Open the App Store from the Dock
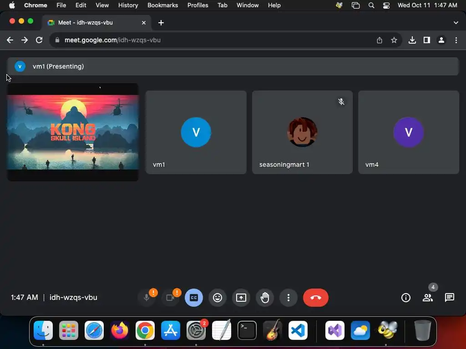 [x=171, y=330]
